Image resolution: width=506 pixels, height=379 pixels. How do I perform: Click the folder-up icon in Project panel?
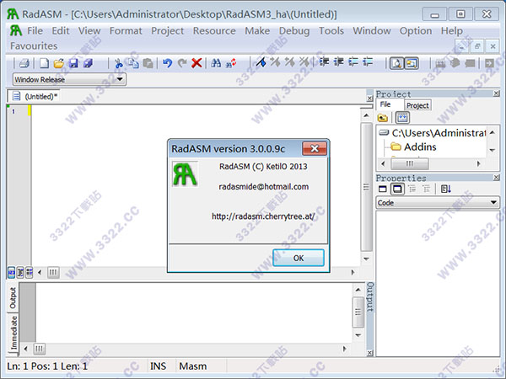click(x=383, y=118)
